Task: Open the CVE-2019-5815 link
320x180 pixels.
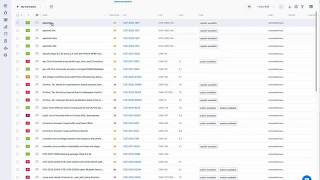Action: click(131, 123)
